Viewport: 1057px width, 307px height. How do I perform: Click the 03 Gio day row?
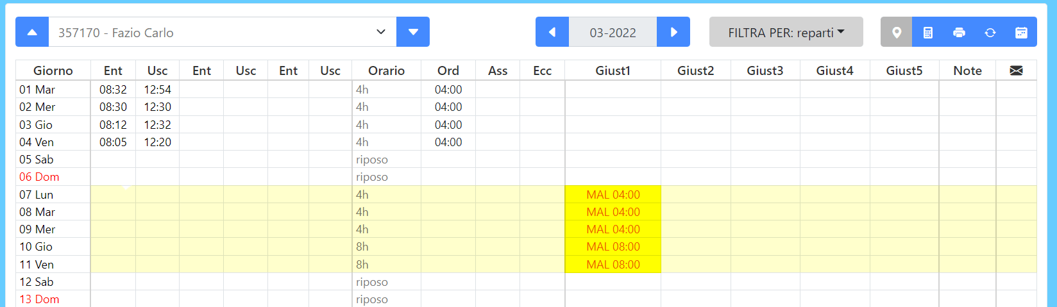pos(526,124)
